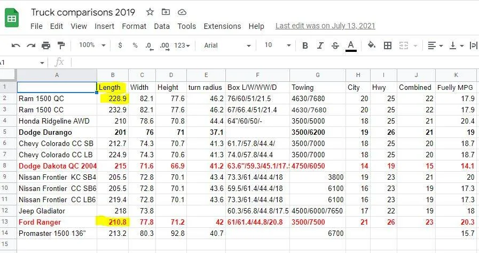This screenshot has width=479, height=253.
Task: Select column F header
Action: 257,75
